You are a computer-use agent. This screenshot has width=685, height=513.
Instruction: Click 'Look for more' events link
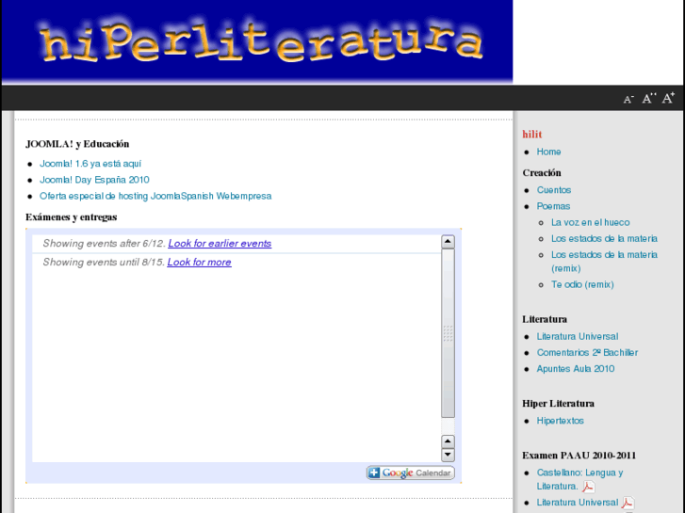[199, 263]
